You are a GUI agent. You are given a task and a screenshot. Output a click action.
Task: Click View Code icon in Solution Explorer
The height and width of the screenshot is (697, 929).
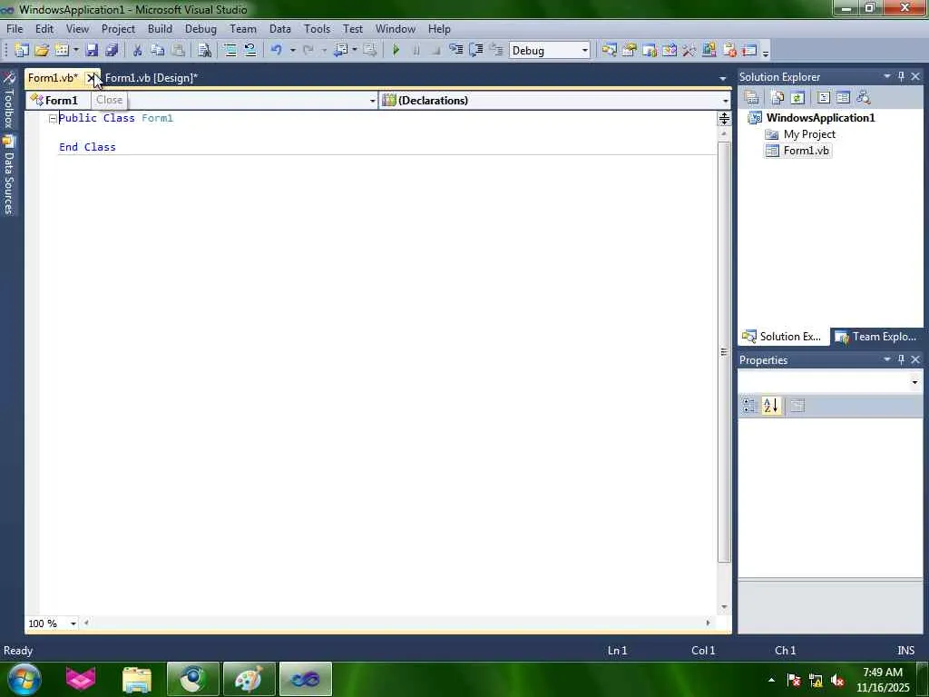[824, 98]
